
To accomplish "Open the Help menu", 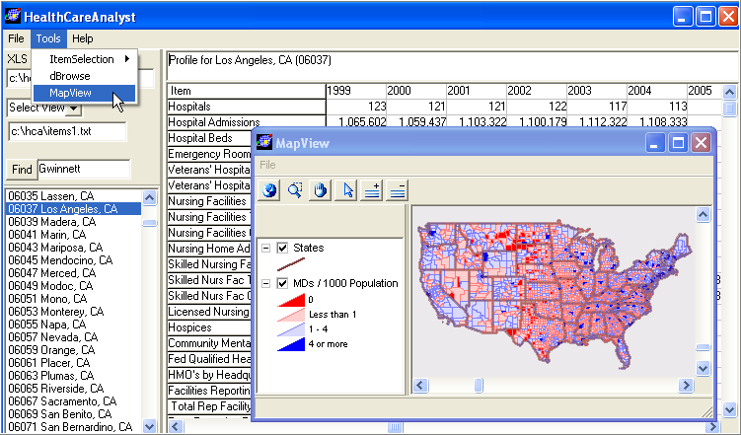I will 83,38.
